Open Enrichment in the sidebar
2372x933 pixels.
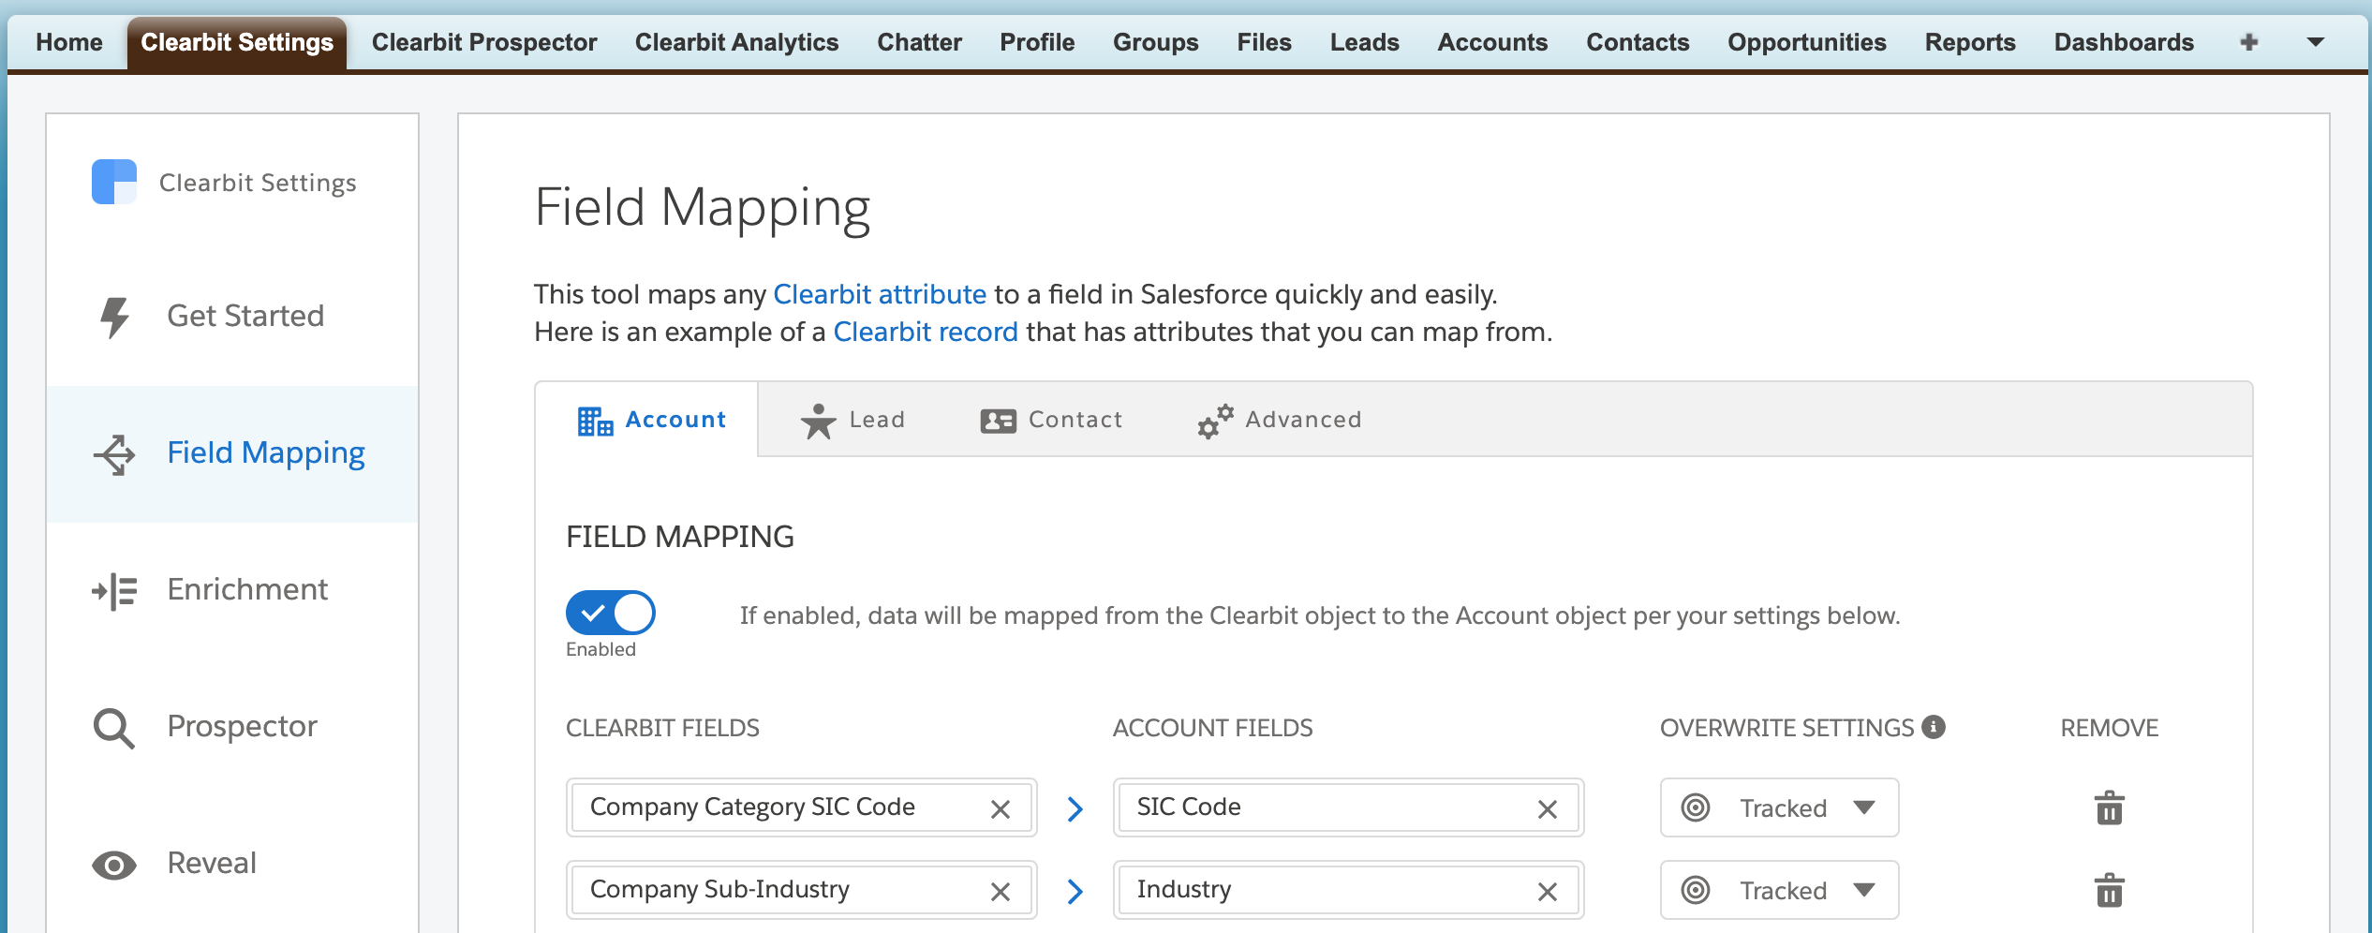pos(232,591)
